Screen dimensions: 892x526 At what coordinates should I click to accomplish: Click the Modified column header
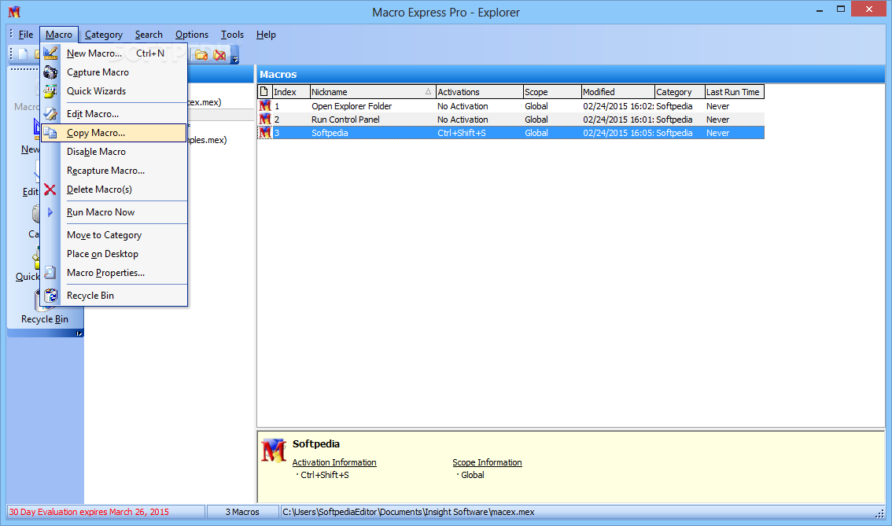[617, 91]
